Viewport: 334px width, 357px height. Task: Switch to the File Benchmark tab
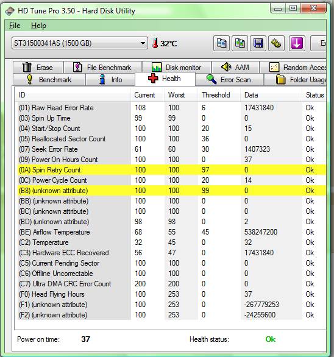point(102,68)
